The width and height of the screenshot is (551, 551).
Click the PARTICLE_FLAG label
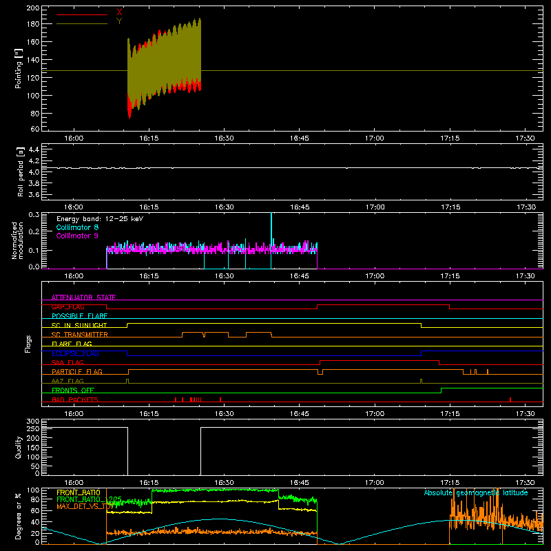(x=77, y=371)
